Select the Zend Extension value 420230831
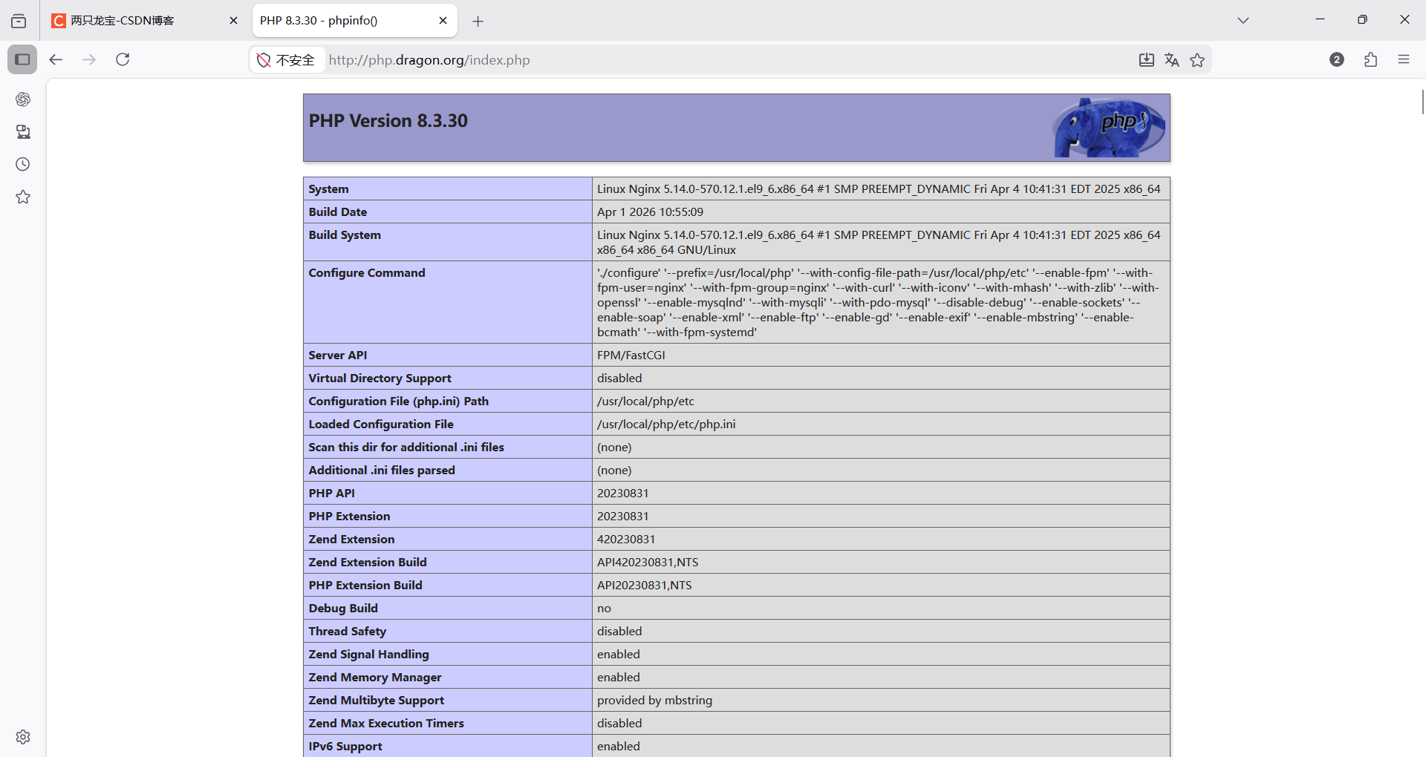Screen dimensions: 1426x757 click(x=626, y=540)
